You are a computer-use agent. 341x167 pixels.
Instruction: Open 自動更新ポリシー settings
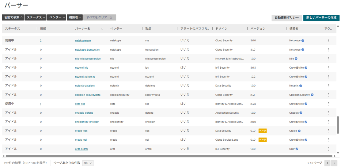[286, 17]
